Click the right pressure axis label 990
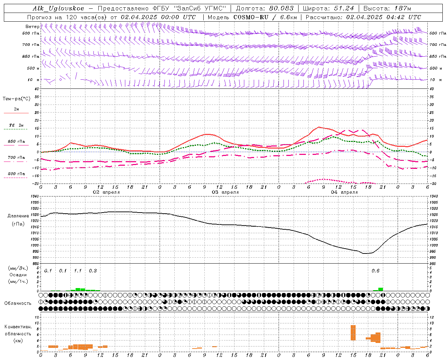The height and width of the screenshot is (358, 448). 433,258
